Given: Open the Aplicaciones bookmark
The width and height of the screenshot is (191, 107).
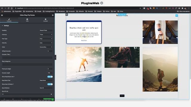Looking at the screenshot, I should click(6, 11).
